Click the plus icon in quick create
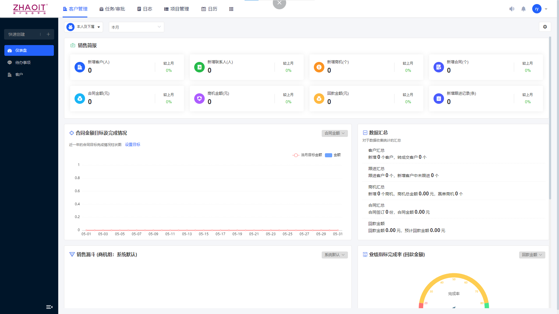Screen dimensions: 559x314 point(48,34)
